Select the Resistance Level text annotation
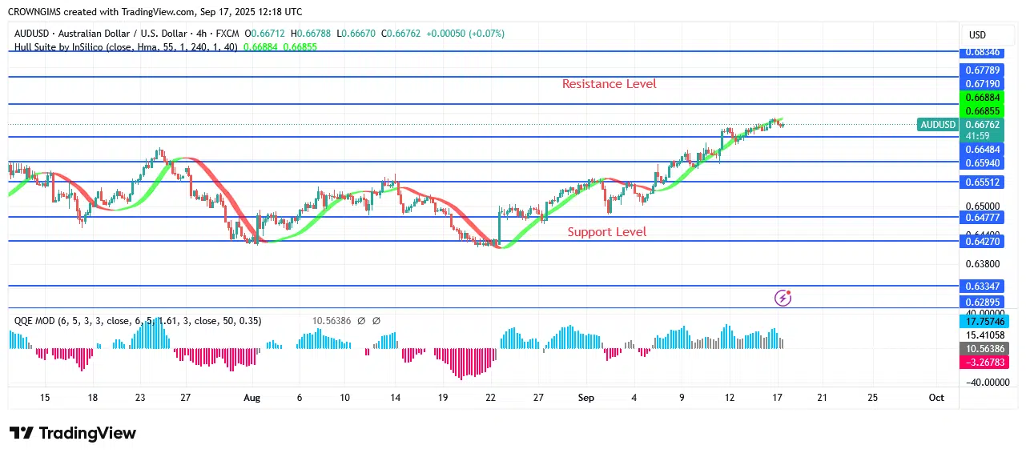The image size is (1026, 457). coord(609,84)
